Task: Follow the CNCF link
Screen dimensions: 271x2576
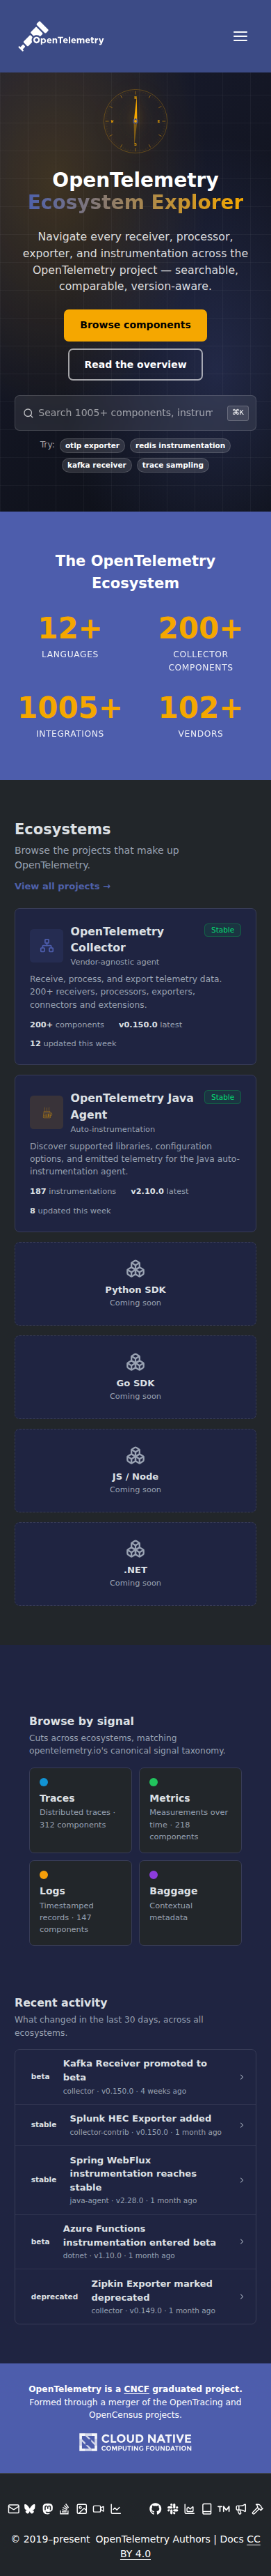Action: pos(135,2389)
